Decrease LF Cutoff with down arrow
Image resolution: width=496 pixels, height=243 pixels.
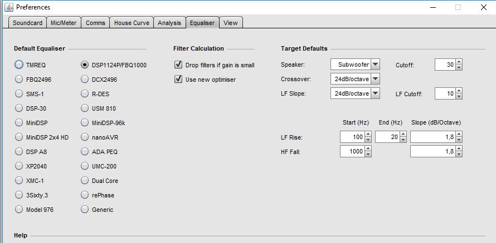[x=459, y=96]
